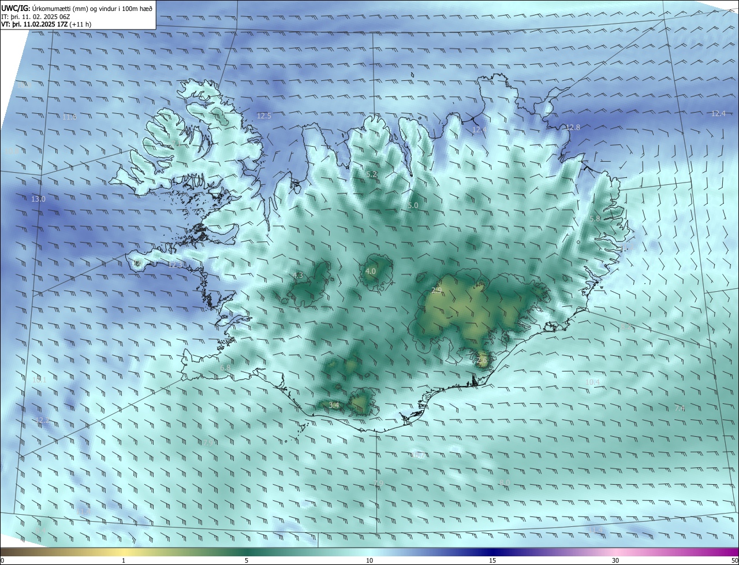Click the 5.2 value label
This screenshot has height=565, width=739.
371,174
